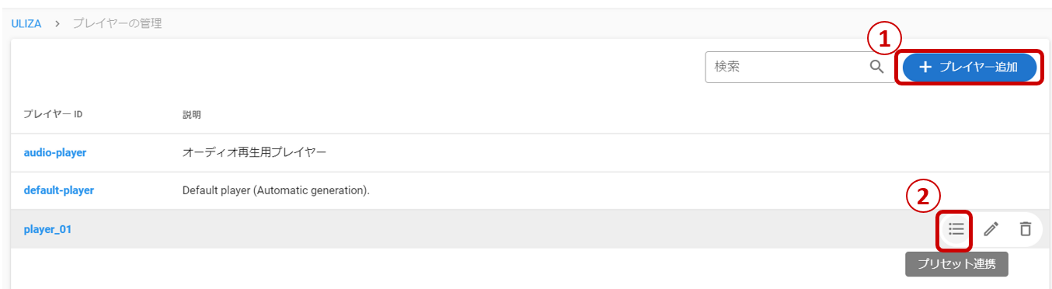Click the plus icon on プレイヤー追加
Viewport: 1052px width, 289px height.
click(925, 67)
